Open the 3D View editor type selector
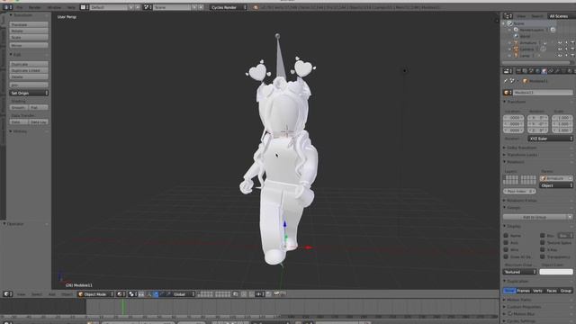576x324 pixels. 7,294
